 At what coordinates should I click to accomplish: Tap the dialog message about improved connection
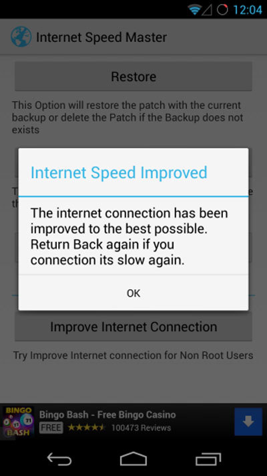129,236
